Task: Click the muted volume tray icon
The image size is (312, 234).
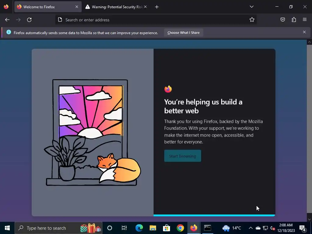Action: click(x=272, y=228)
